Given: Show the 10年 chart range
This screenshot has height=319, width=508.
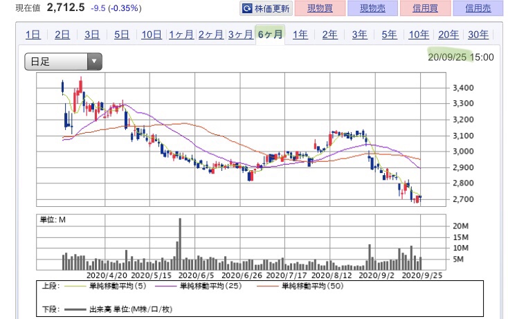Looking at the screenshot, I should tap(419, 35).
